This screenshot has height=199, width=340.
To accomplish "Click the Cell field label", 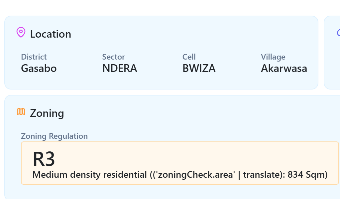I will click(189, 57).
